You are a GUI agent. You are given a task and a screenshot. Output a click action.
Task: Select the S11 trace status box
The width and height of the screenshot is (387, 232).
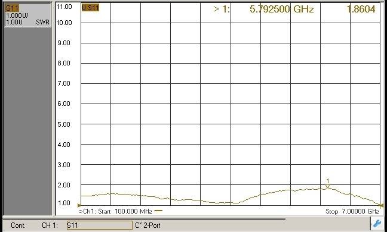click(27, 15)
